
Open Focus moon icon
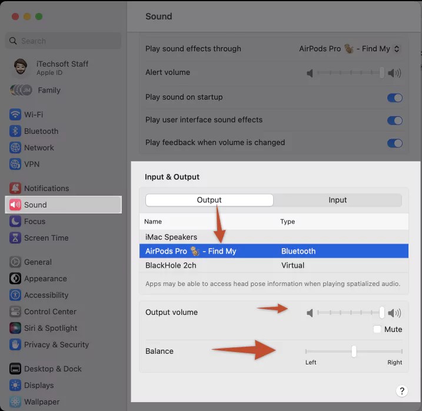coord(15,221)
